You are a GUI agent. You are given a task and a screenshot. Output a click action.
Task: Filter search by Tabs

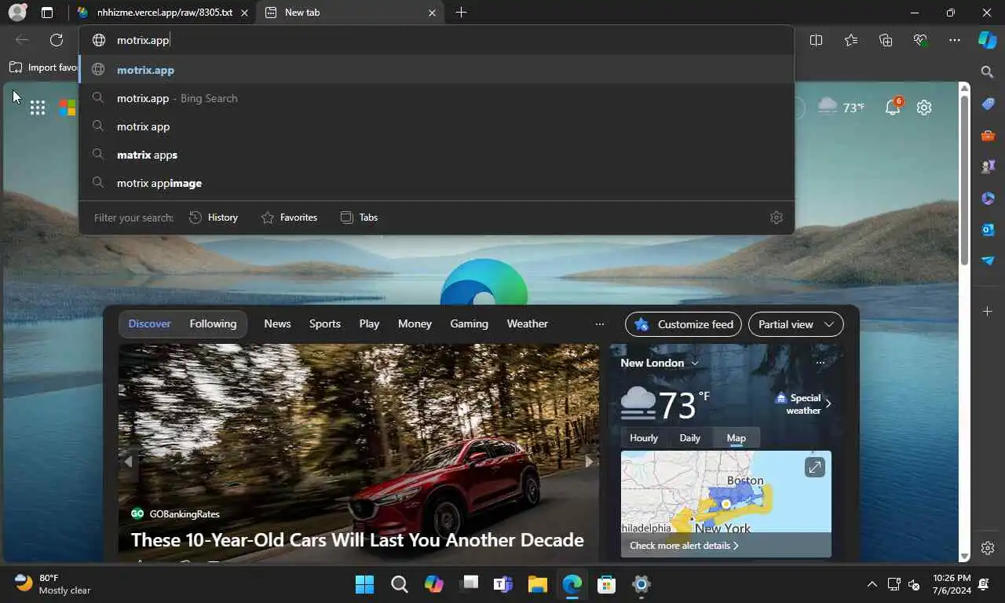coord(360,217)
